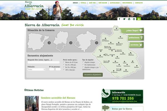Open the MULTIMEDIA menu item
The width and height of the screenshot is (167, 111).
(x=127, y=3)
